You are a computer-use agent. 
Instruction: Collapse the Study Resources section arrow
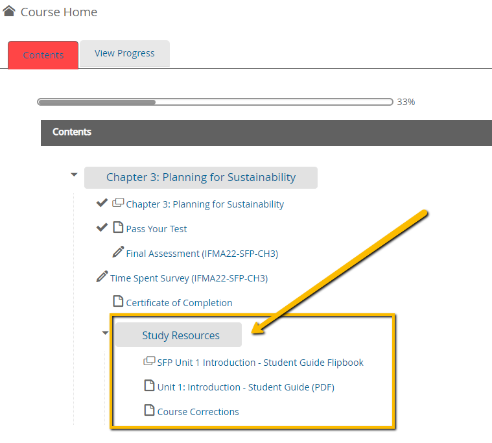[x=106, y=333]
